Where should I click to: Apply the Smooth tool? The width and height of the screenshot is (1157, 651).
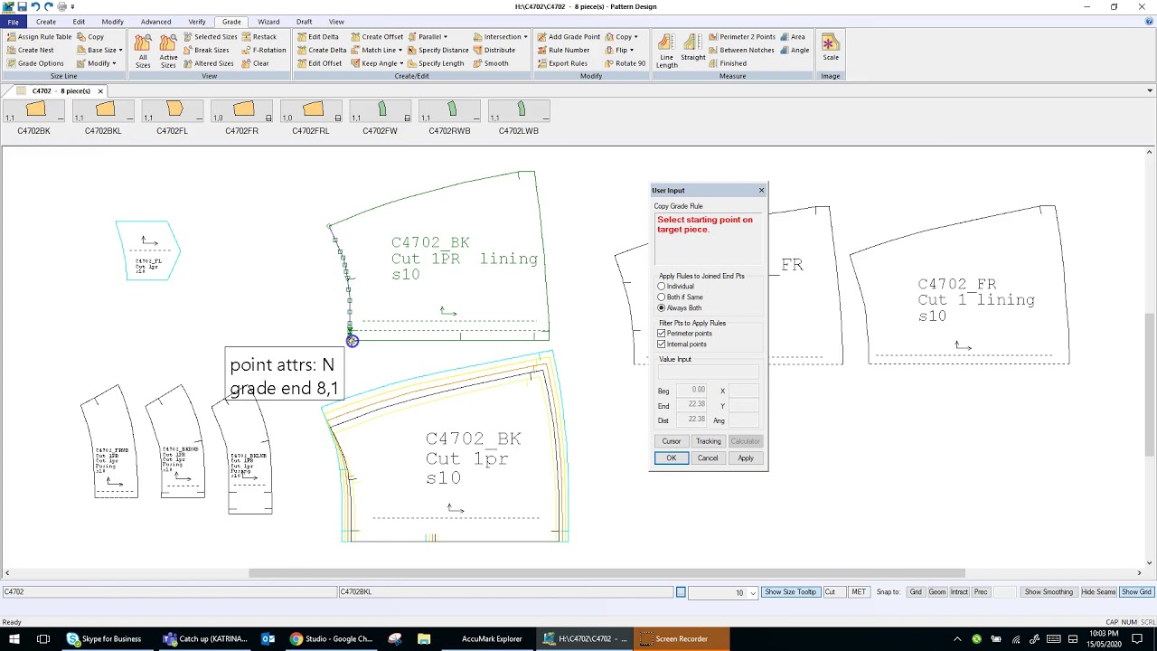pyautogui.click(x=491, y=63)
